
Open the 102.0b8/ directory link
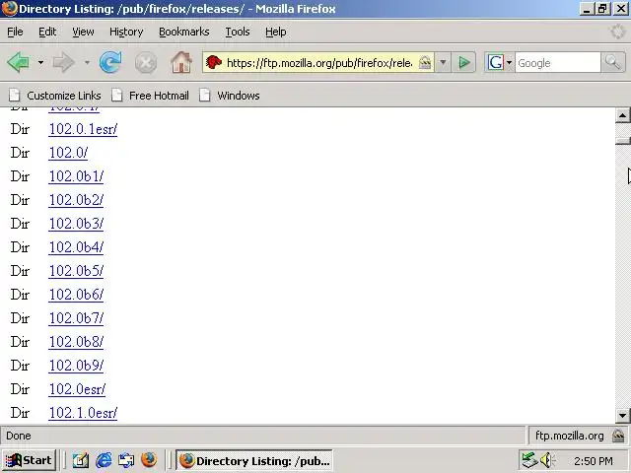pyautogui.click(x=76, y=342)
